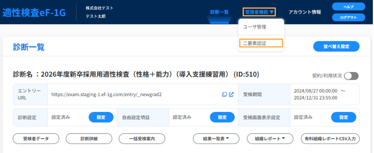Open entry URL in new tab icon

[x=231, y=94]
